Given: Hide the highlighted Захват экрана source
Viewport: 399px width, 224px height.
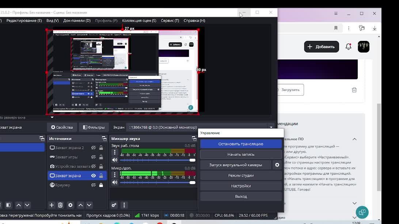Looking at the screenshot, I should [x=94, y=175].
